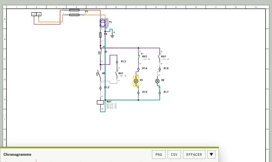This screenshot has width=272, height=162.
Task: Export the chronogram as CSV
Action: coord(174,155)
